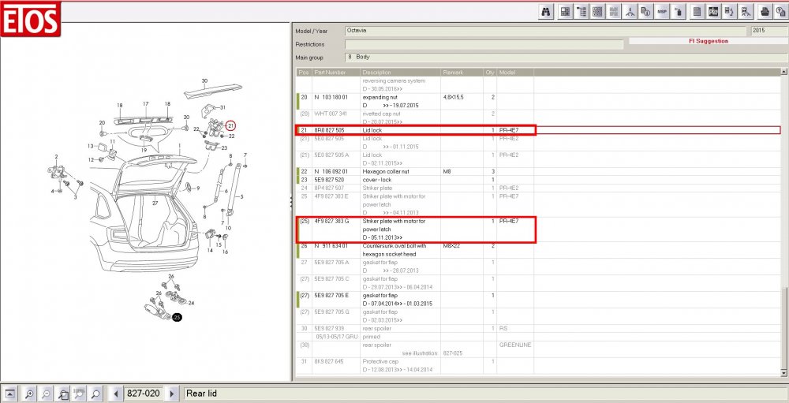Screen dimensions: 789x403
Task: Open the document info icon
Action: tap(645, 12)
